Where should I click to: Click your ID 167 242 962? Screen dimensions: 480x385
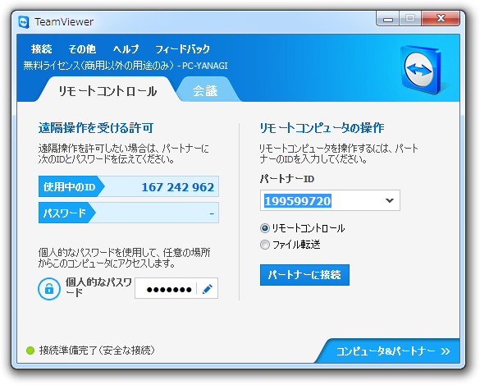coord(177,187)
